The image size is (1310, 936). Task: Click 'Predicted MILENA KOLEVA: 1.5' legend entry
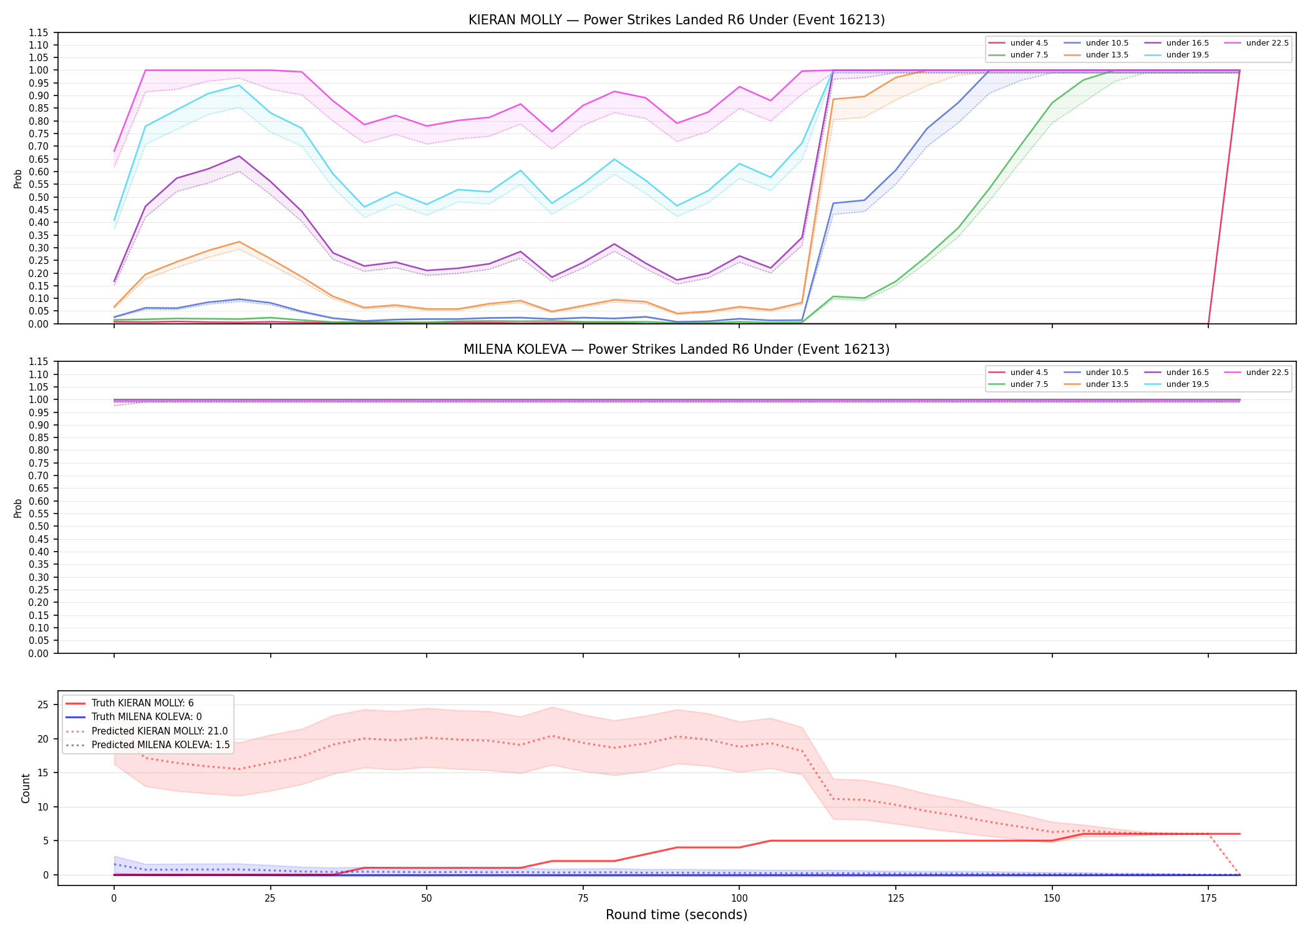148,745
